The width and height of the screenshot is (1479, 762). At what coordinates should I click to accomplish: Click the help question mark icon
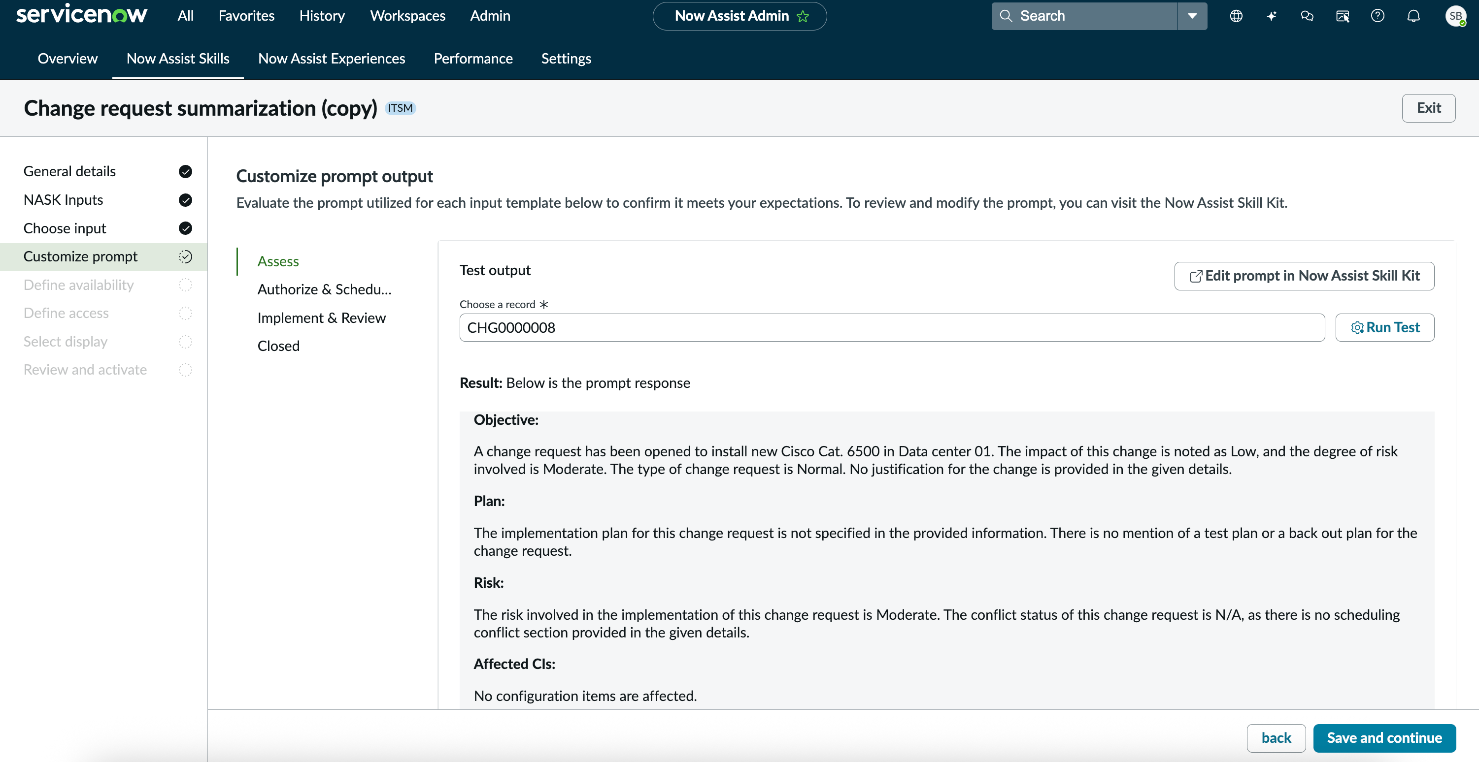pyautogui.click(x=1378, y=16)
